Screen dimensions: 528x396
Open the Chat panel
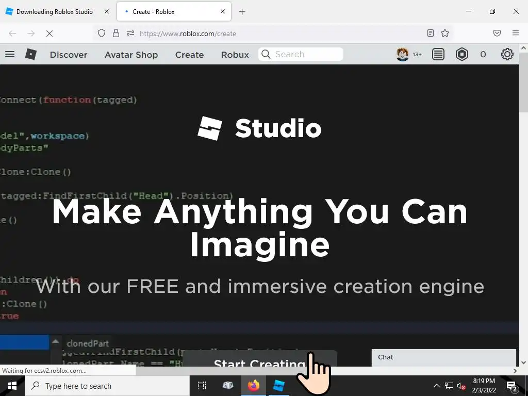[444, 357]
